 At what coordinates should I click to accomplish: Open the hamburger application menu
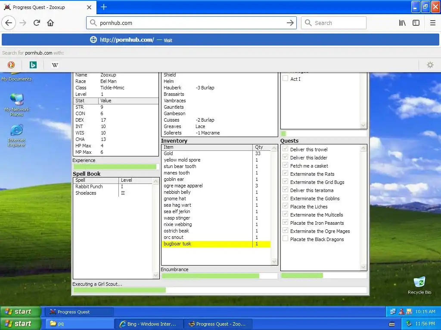[x=432, y=23]
